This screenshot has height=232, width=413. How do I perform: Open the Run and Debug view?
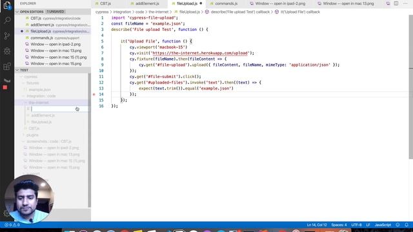point(7,51)
